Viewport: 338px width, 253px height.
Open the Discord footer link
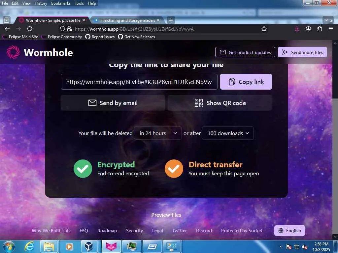coord(204,231)
